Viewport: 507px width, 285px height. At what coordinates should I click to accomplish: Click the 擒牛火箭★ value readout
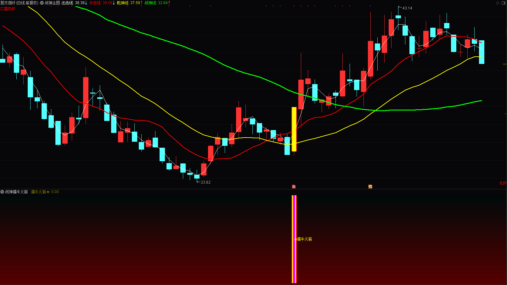point(45,192)
